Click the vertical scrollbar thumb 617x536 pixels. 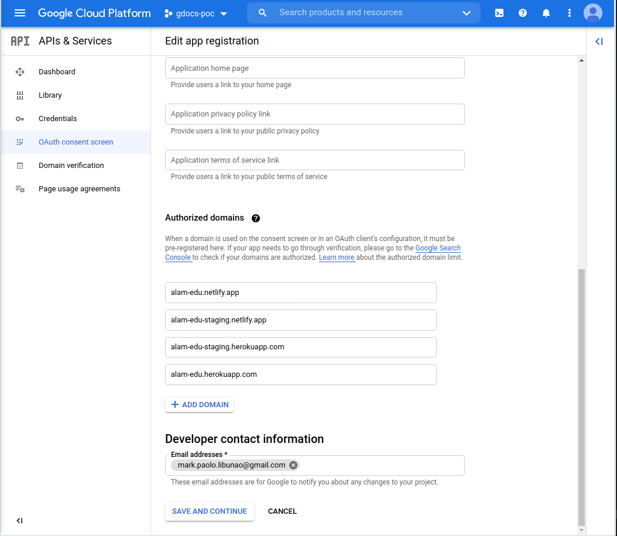click(581, 397)
